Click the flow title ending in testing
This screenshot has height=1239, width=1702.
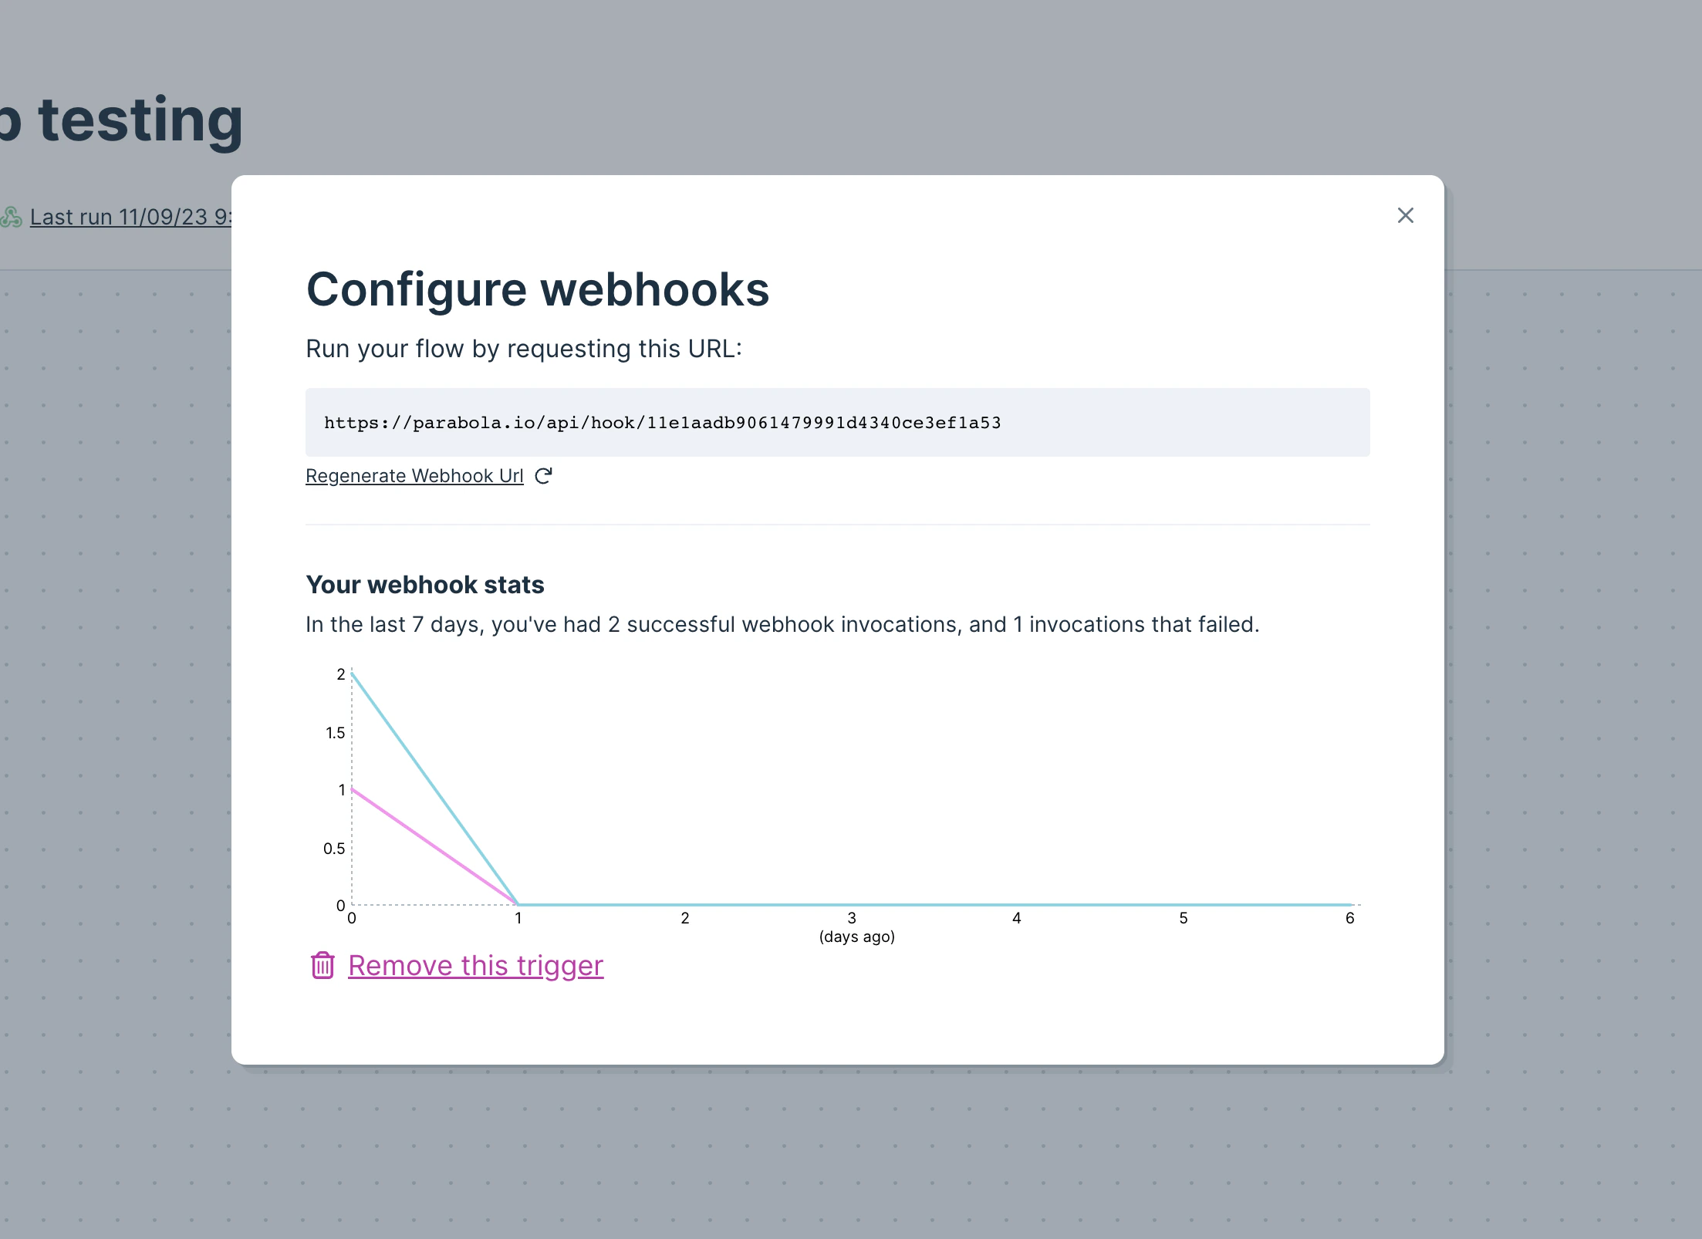coord(121,121)
